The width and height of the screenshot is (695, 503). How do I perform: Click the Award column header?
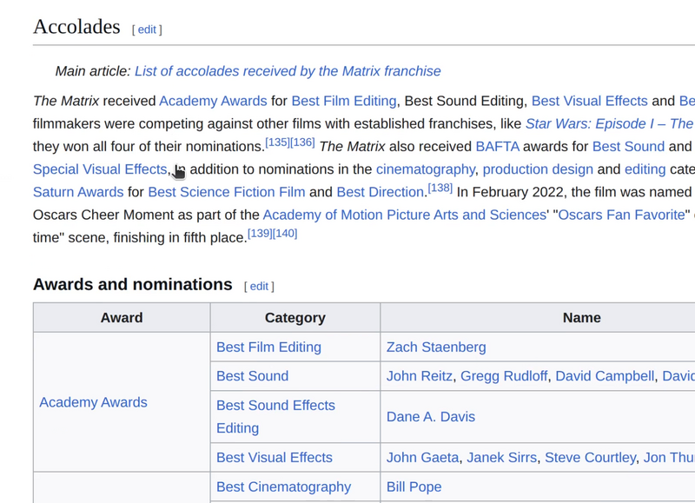pos(122,318)
